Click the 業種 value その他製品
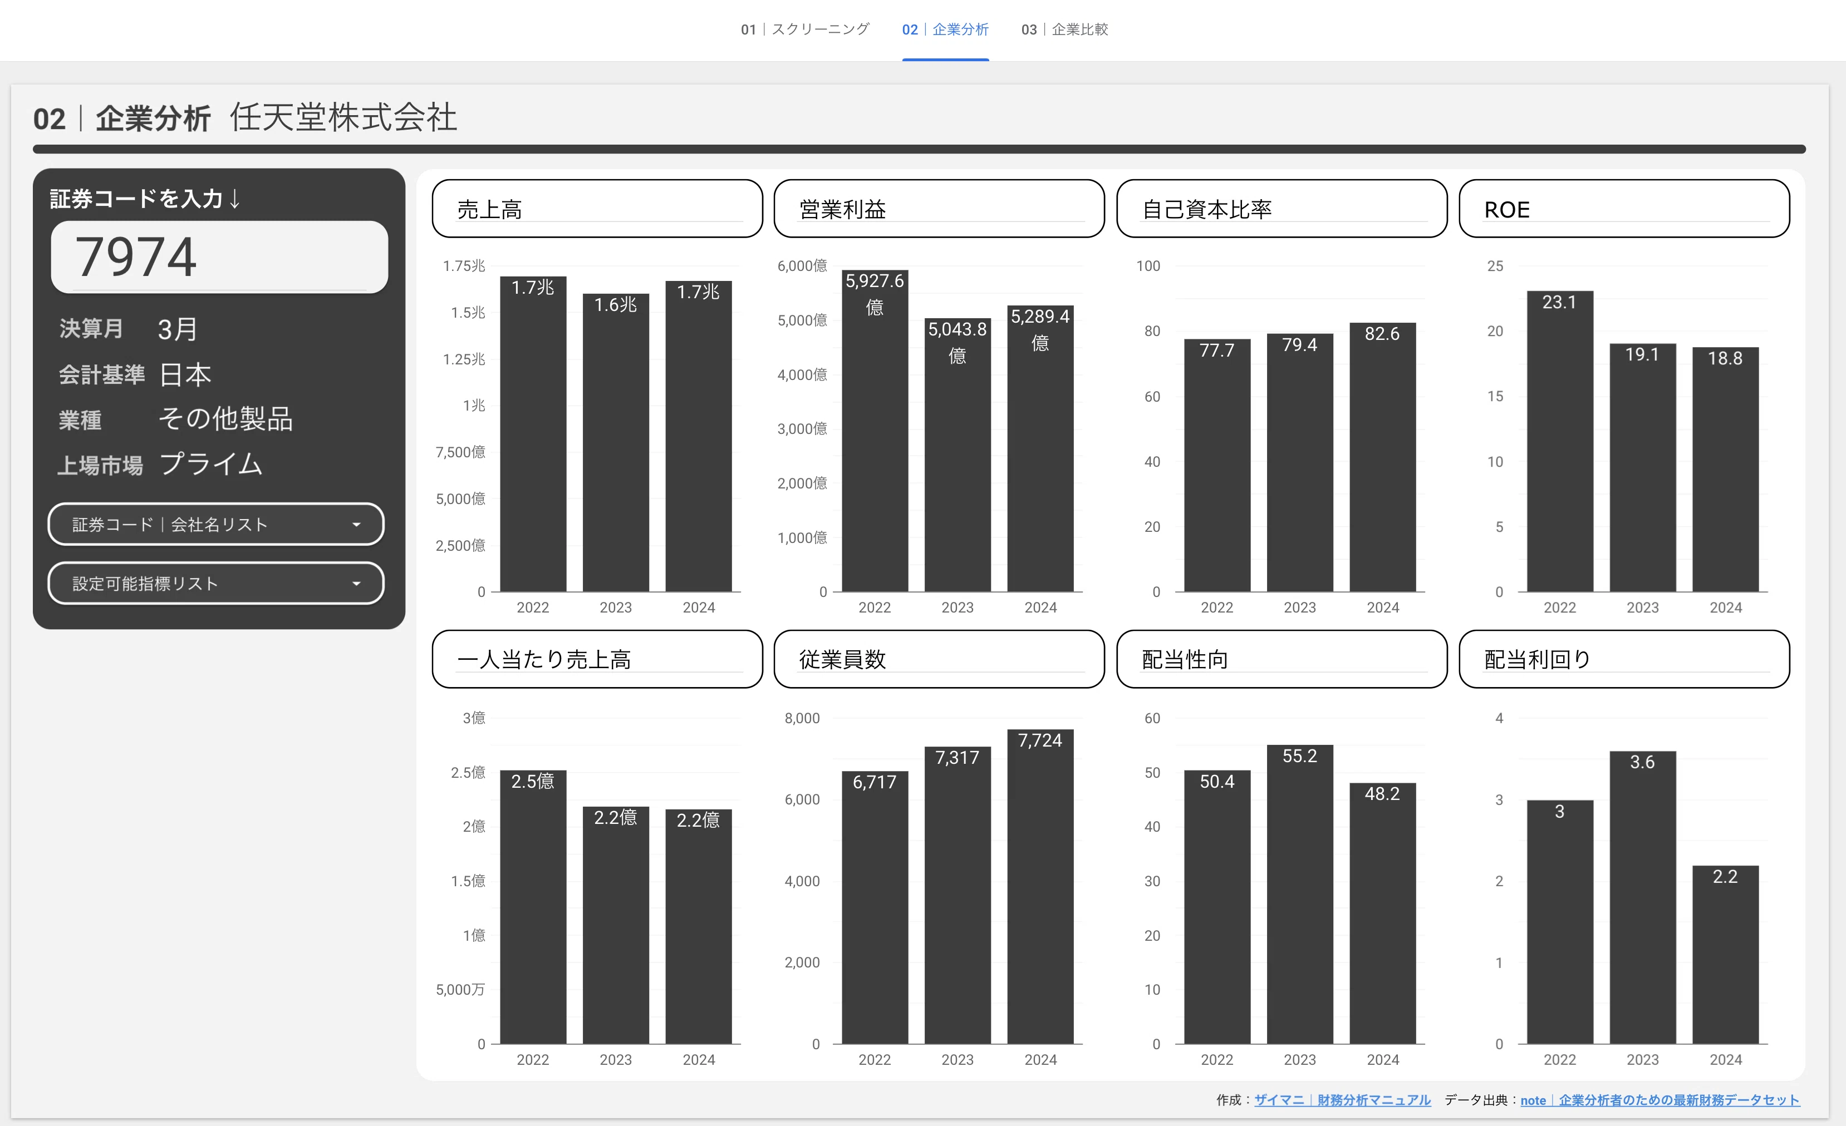The image size is (1846, 1126). click(x=225, y=418)
